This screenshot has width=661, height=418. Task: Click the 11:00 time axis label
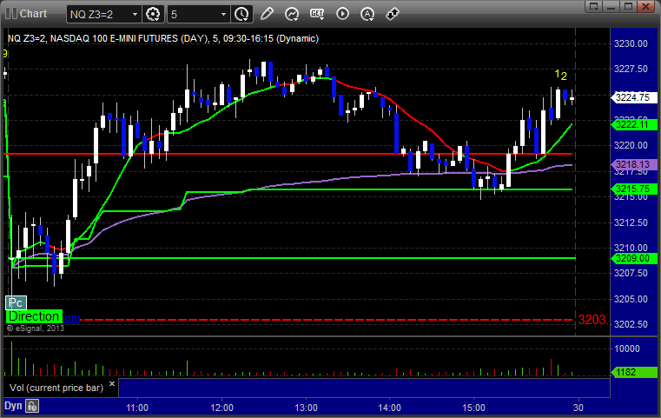(137, 408)
